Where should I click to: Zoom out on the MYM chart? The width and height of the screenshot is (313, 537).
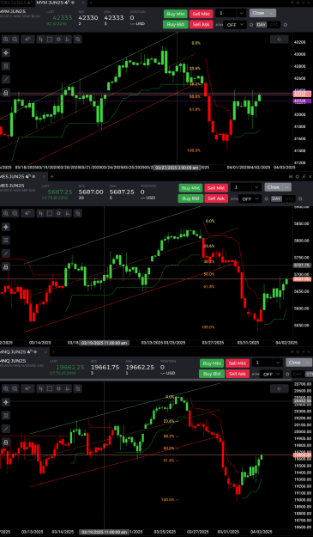(15, 40)
